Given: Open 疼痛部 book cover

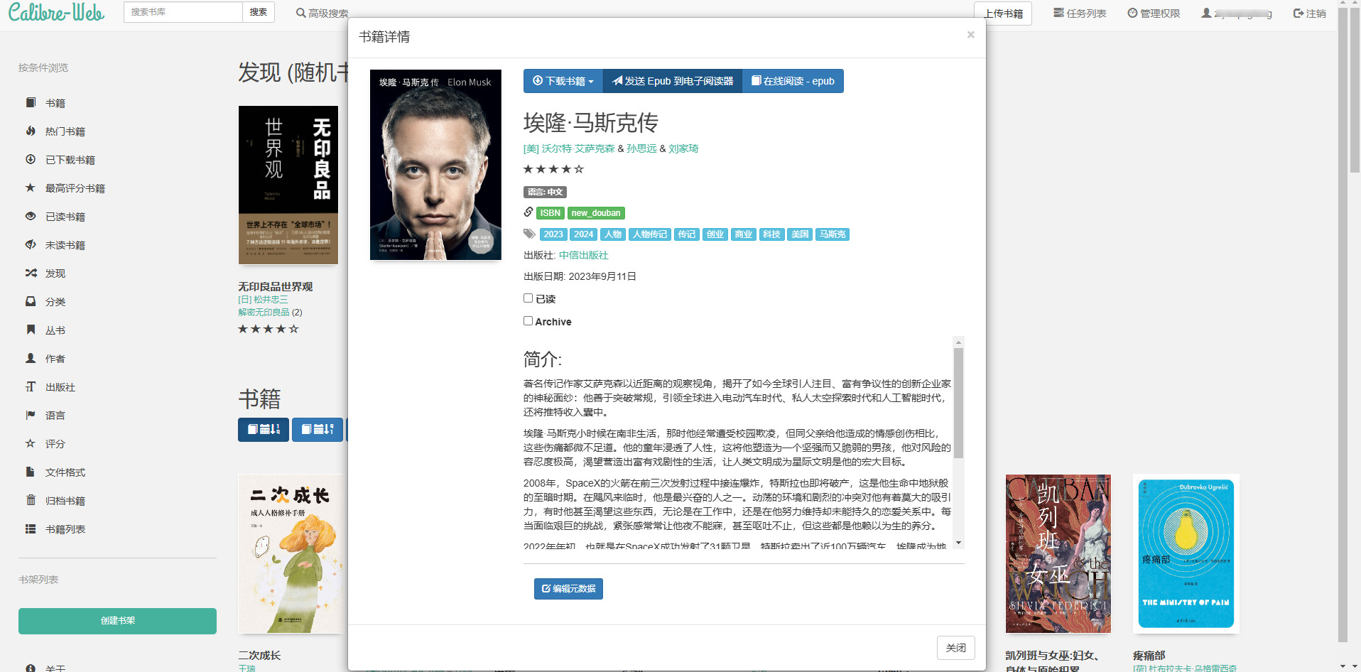Looking at the screenshot, I should pyautogui.click(x=1186, y=554).
